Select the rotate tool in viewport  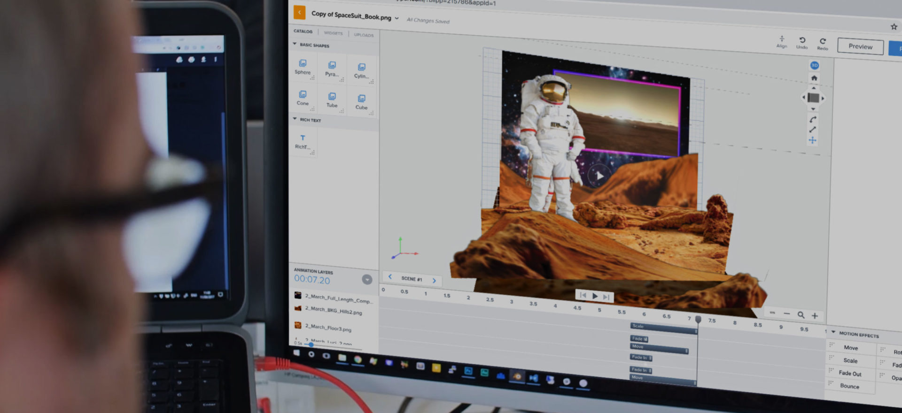(x=813, y=119)
